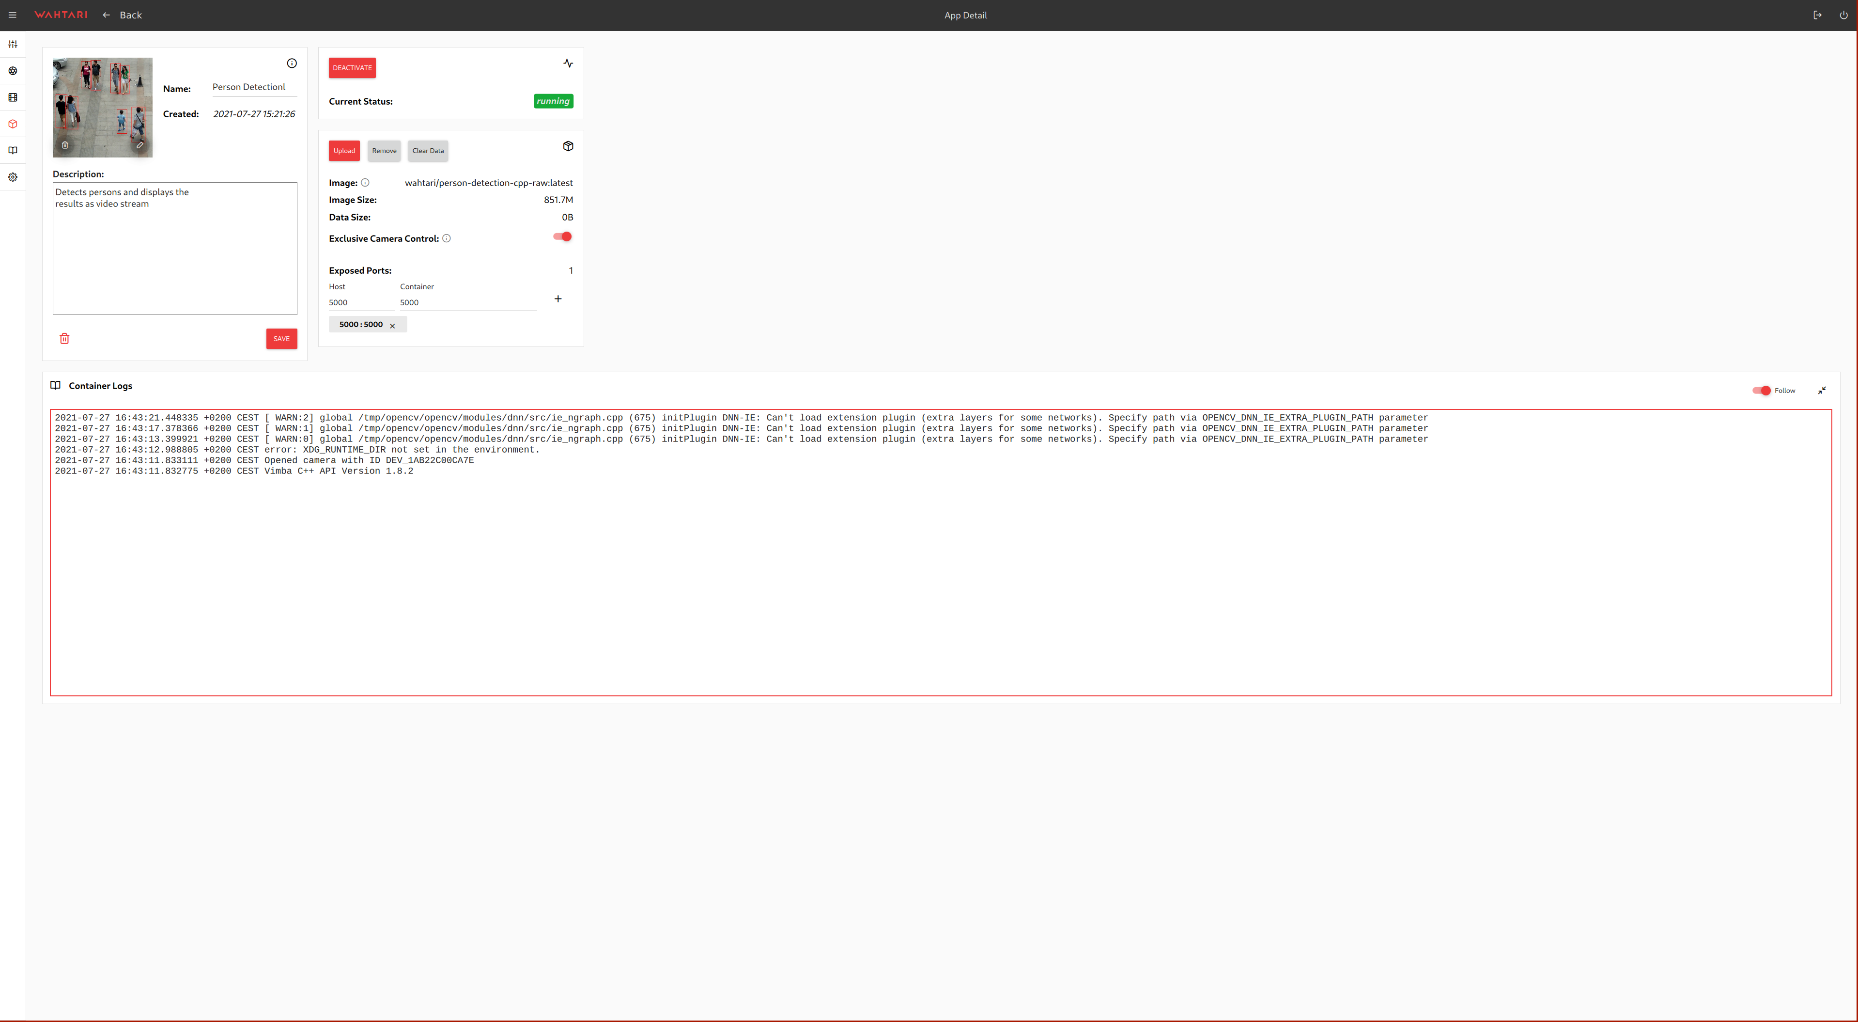Click the XDG_RUNTIME_DIR error log line
The width and height of the screenshot is (1858, 1022).
click(x=297, y=450)
